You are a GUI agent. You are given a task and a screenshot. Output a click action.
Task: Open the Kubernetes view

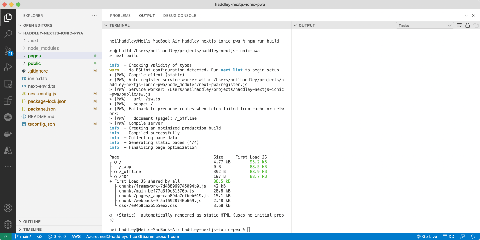(8, 117)
